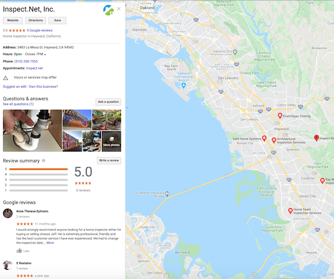Screen dimensions: 334x279
Task: Open the plumbing pipe photo
Action: [x=33, y=130]
